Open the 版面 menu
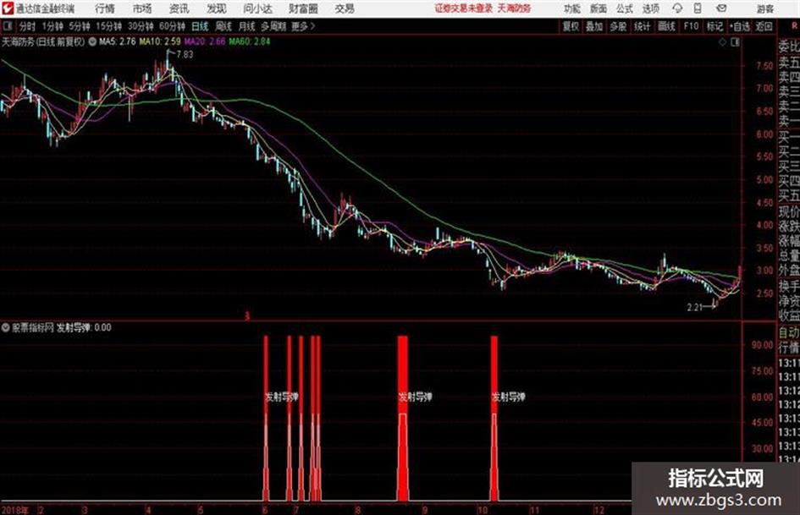This screenshot has height=515, width=800. tap(598, 8)
